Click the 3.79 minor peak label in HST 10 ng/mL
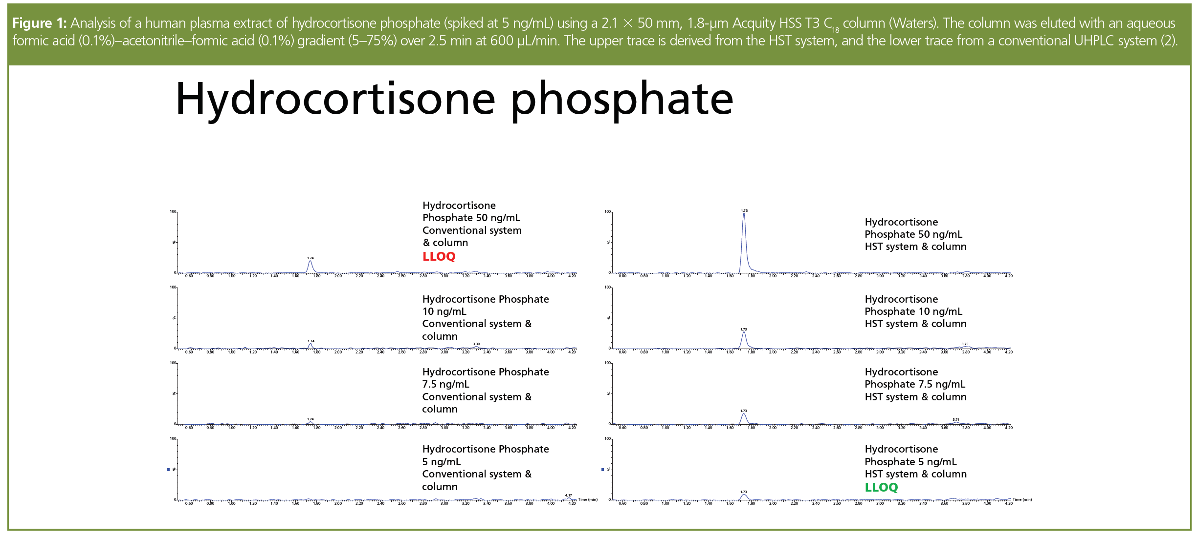The width and height of the screenshot is (1198, 537). pyautogui.click(x=965, y=344)
